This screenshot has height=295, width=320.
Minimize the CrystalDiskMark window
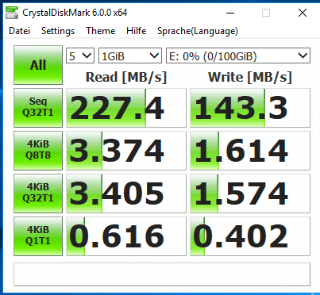click(230, 13)
